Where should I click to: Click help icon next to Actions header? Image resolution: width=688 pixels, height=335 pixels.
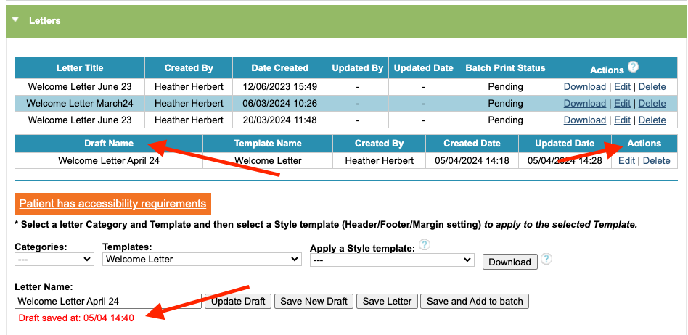tap(633, 67)
